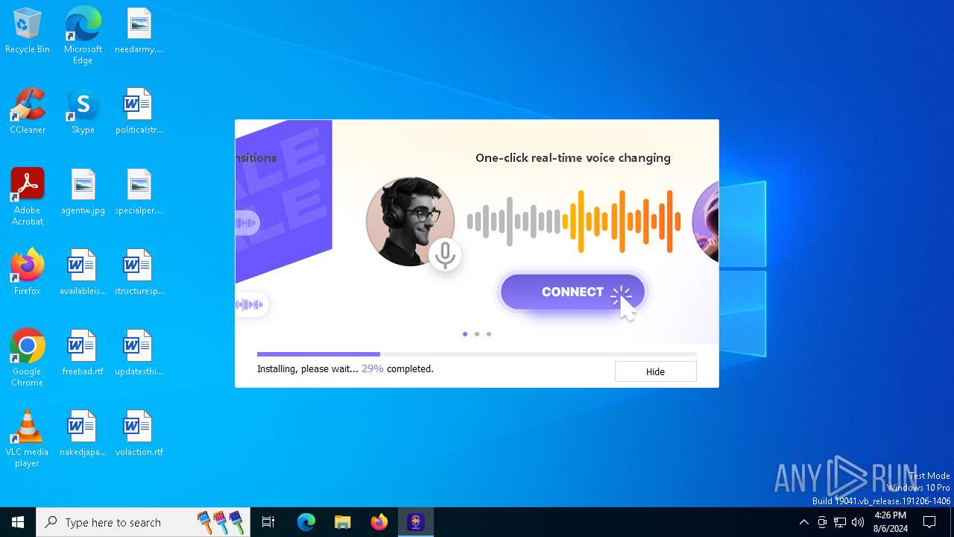Open Firefox from the taskbar

coord(379,522)
